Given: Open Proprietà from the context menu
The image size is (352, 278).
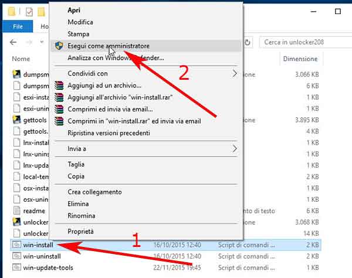Looking at the screenshot, I should (80, 231).
